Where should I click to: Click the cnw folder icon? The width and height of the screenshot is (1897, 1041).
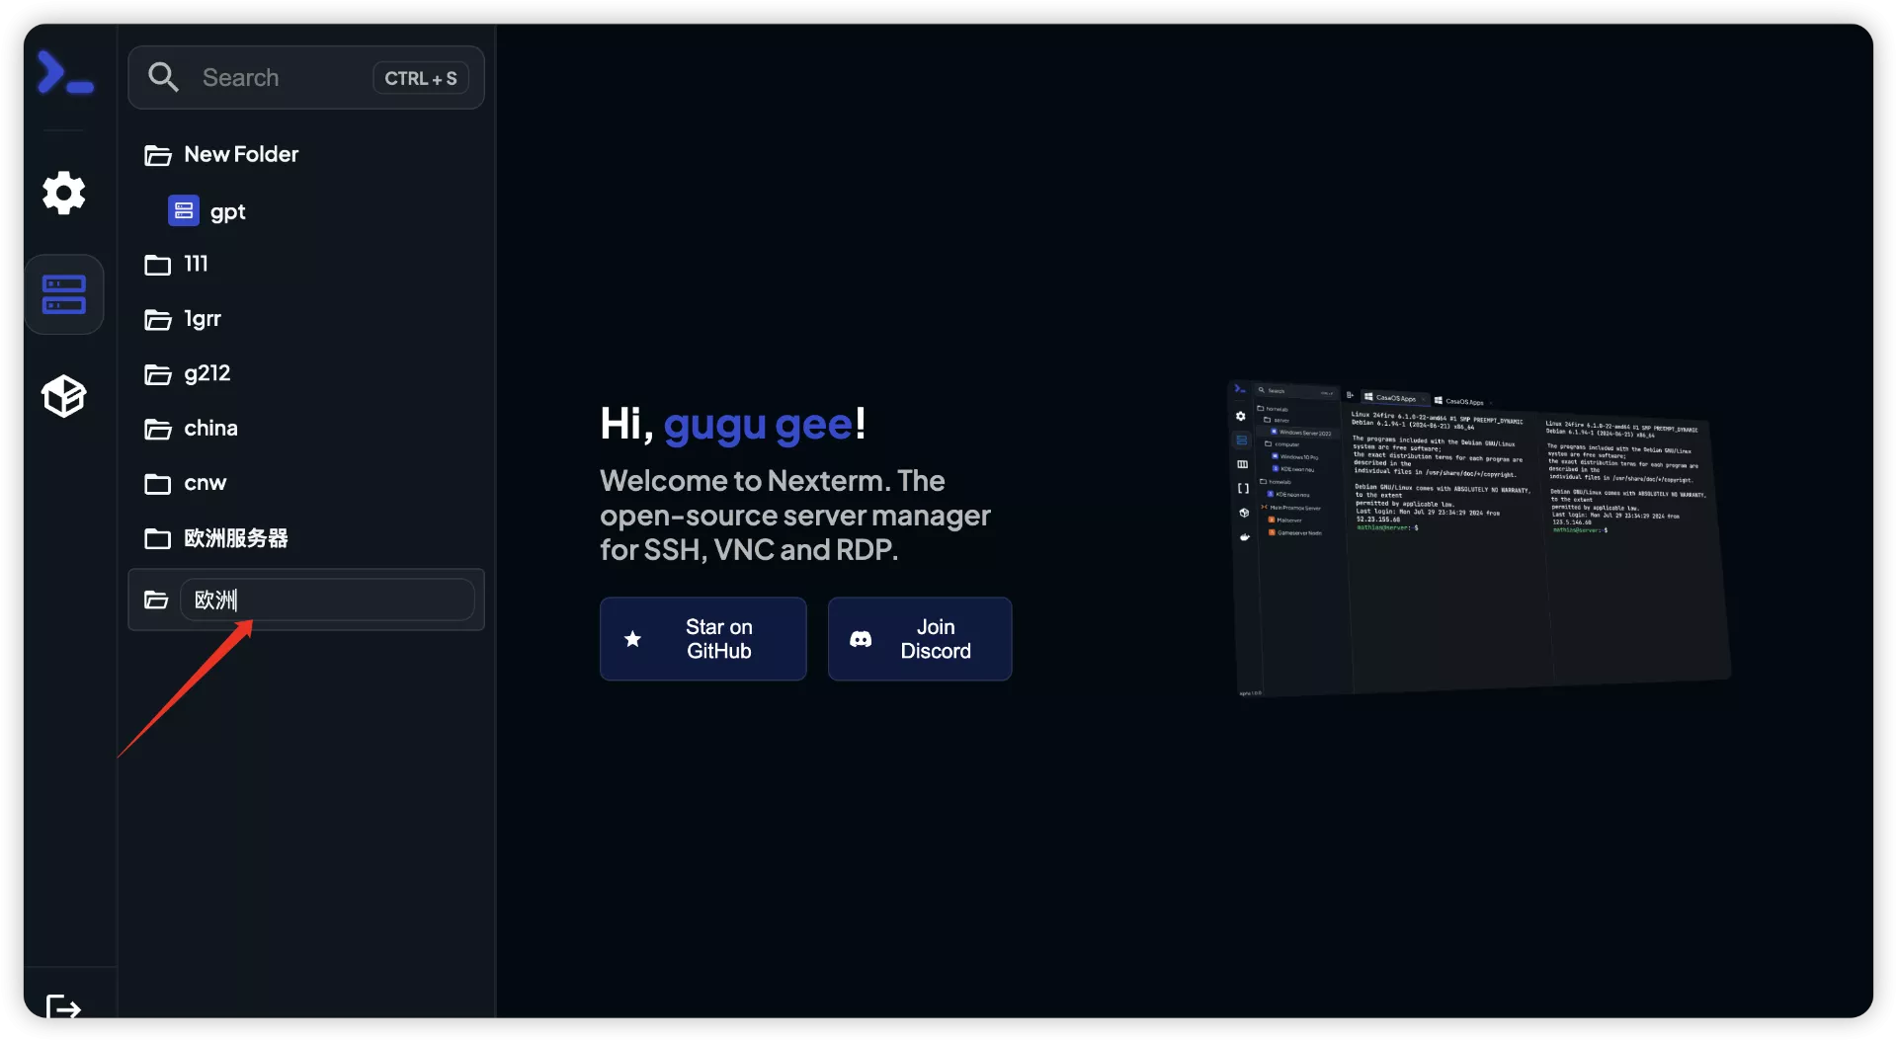pyautogui.click(x=157, y=484)
